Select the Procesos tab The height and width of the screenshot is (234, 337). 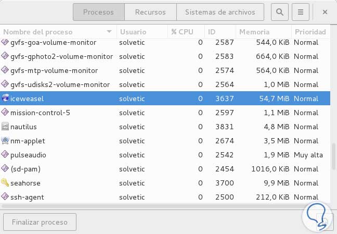click(98, 11)
